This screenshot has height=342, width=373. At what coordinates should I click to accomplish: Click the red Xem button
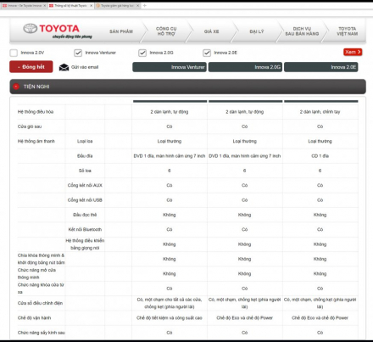click(x=353, y=52)
